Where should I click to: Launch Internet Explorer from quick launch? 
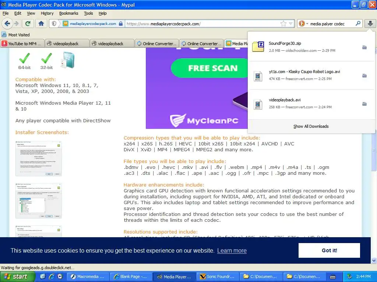(x=52, y=276)
